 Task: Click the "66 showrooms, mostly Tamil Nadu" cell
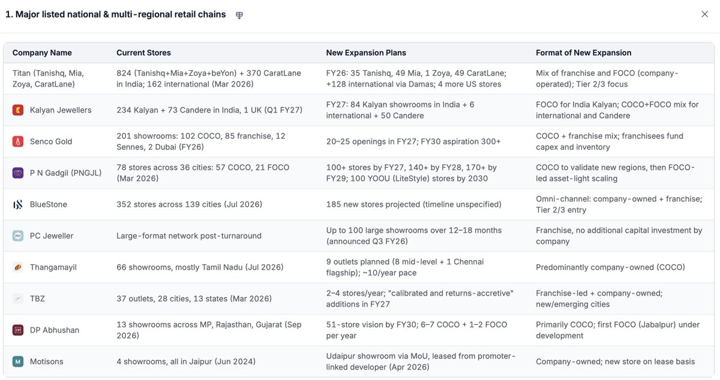pos(200,267)
